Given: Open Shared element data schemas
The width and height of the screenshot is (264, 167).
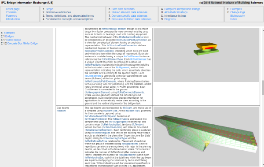Looking at the screenshot, I should pyautogui.click(x=129, y=12).
